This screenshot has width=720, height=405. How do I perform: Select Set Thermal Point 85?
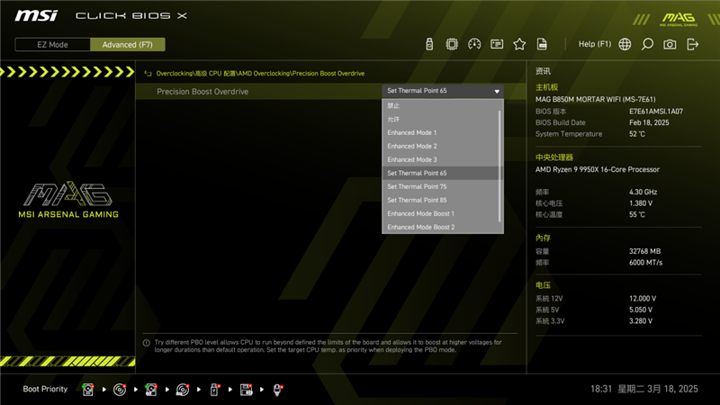click(441, 200)
